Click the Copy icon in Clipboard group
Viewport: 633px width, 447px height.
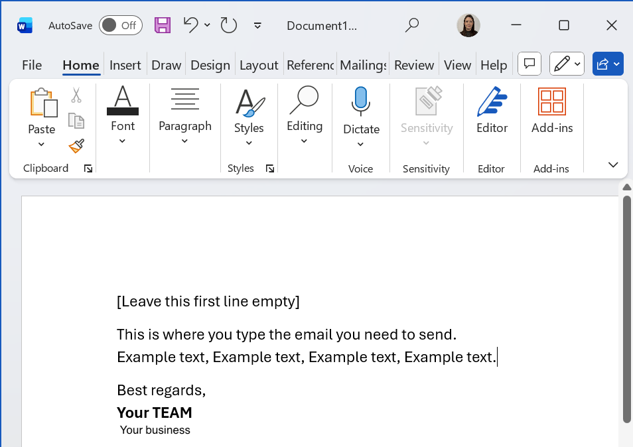coord(76,121)
